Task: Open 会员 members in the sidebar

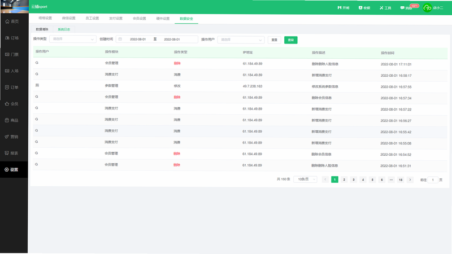Action: click(x=12, y=104)
